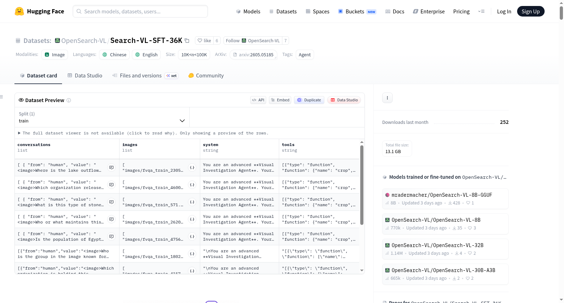Open the Pricing page
This screenshot has height=303, width=564.
461,12
